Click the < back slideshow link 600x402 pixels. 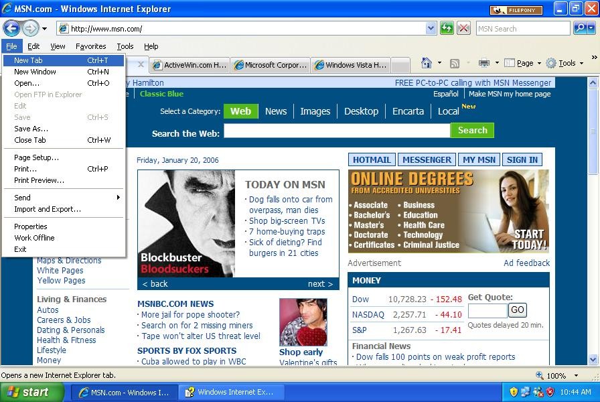pos(155,283)
